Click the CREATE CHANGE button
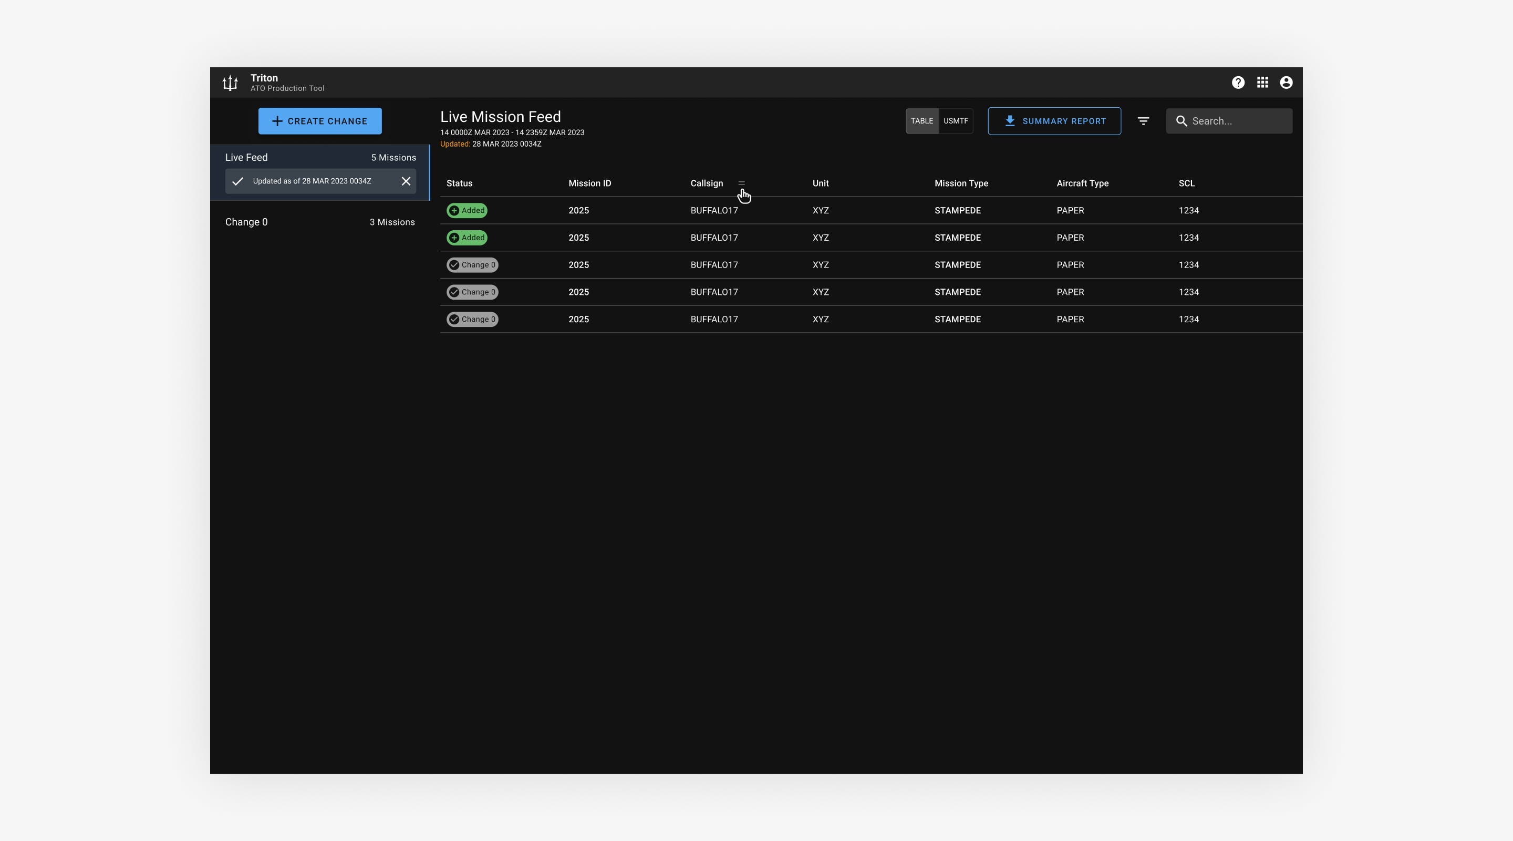The width and height of the screenshot is (1513, 841). click(319, 121)
